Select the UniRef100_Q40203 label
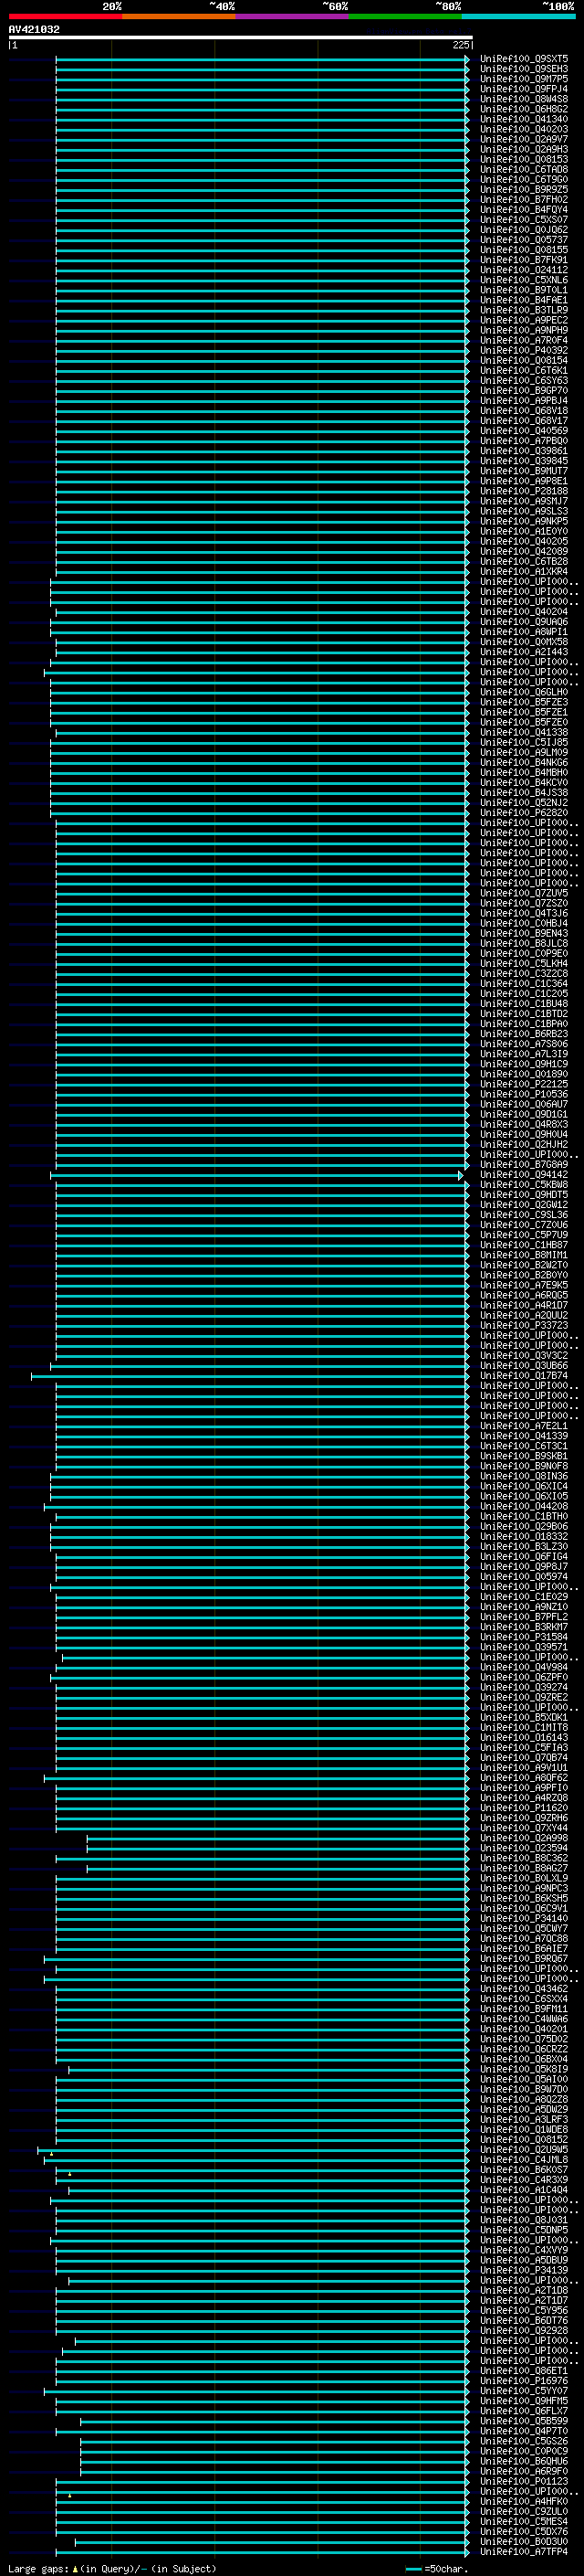This screenshot has width=584, height=2576. (524, 129)
